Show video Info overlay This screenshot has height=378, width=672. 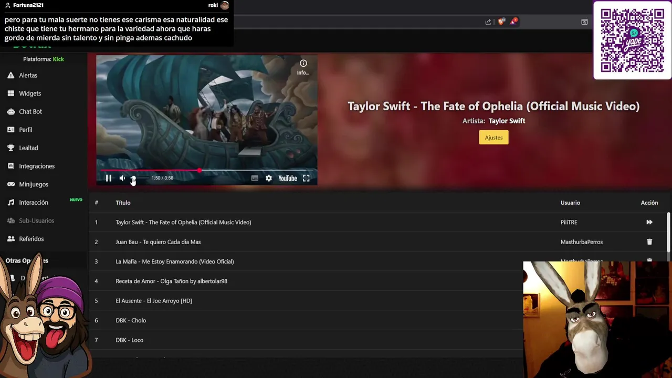tap(303, 67)
